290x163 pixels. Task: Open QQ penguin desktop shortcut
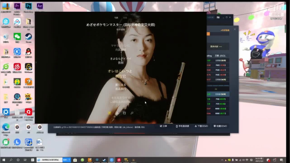click(x=28, y=52)
